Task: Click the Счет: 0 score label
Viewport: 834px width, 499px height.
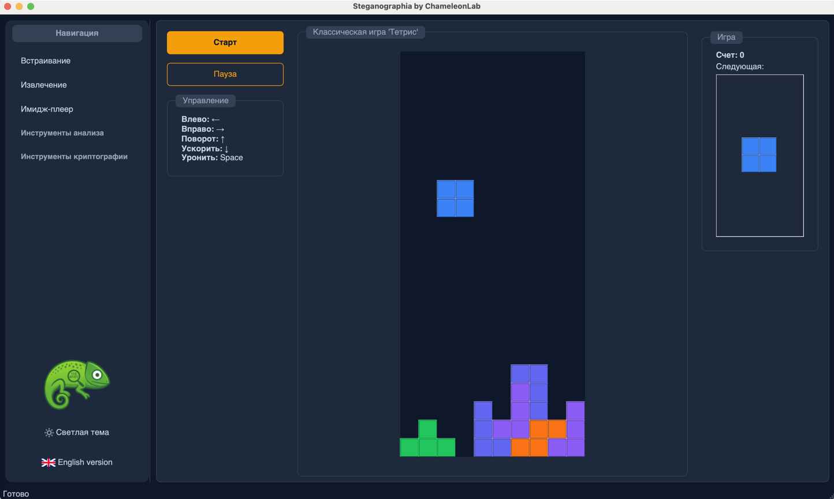Action: coord(730,55)
